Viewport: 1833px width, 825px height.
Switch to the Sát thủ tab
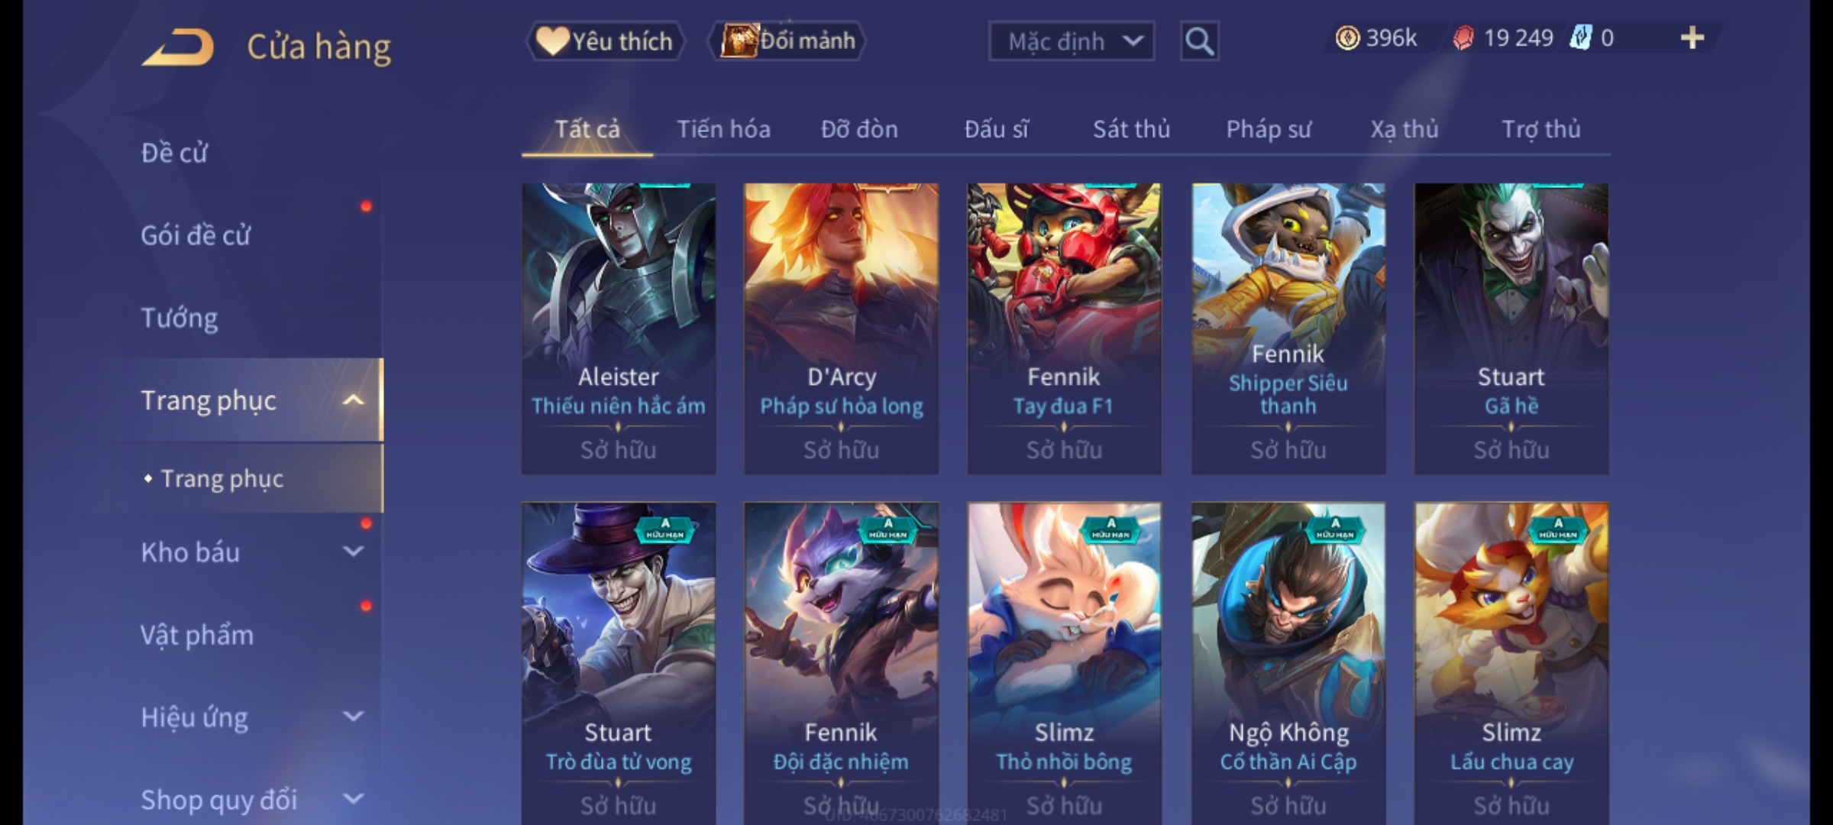point(1131,129)
